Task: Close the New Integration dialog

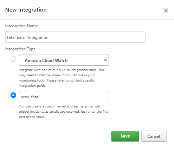Action: click(166, 10)
